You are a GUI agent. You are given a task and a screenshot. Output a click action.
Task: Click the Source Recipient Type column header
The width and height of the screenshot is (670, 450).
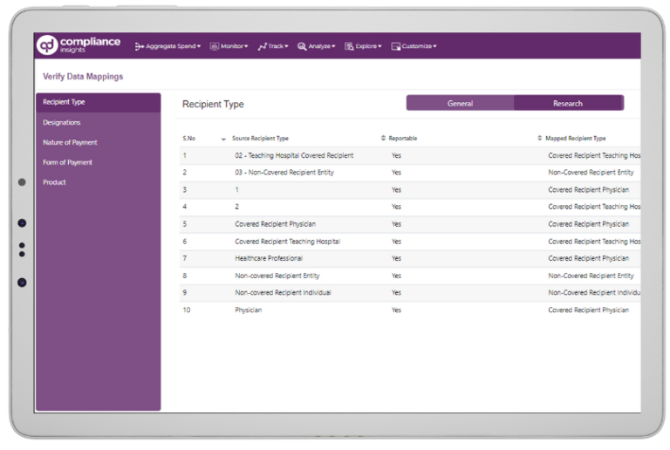pyautogui.click(x=260, y=139)
